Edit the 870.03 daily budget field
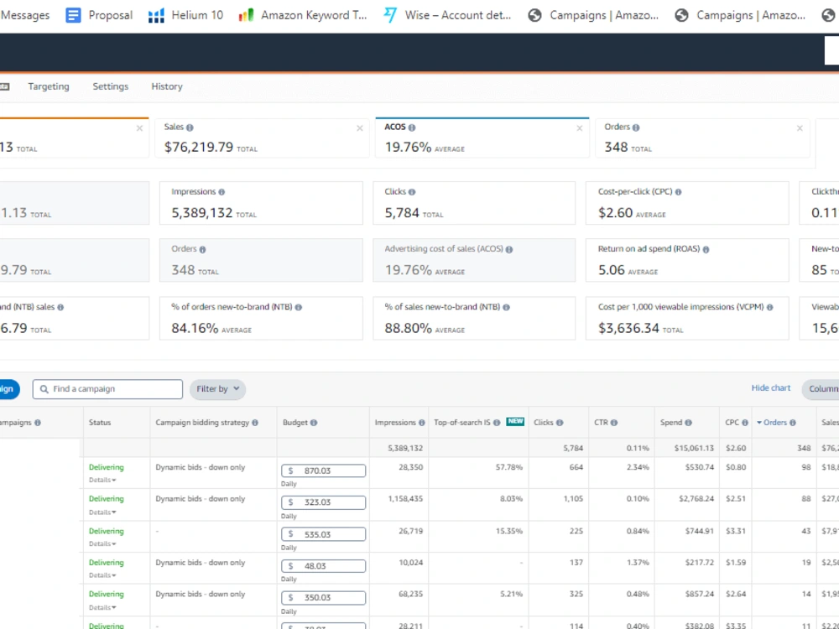This screenshot has height=629, width=839. 324,470
